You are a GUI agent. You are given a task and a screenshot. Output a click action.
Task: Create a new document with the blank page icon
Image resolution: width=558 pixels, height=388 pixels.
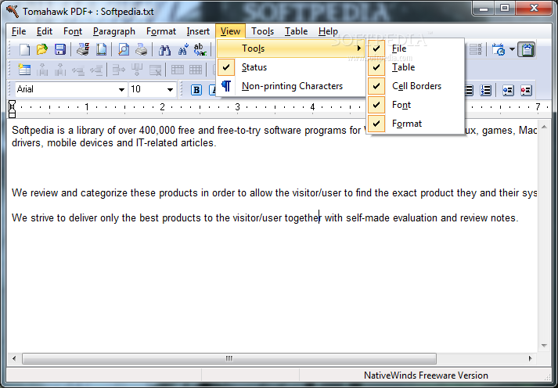coord(24,49)
